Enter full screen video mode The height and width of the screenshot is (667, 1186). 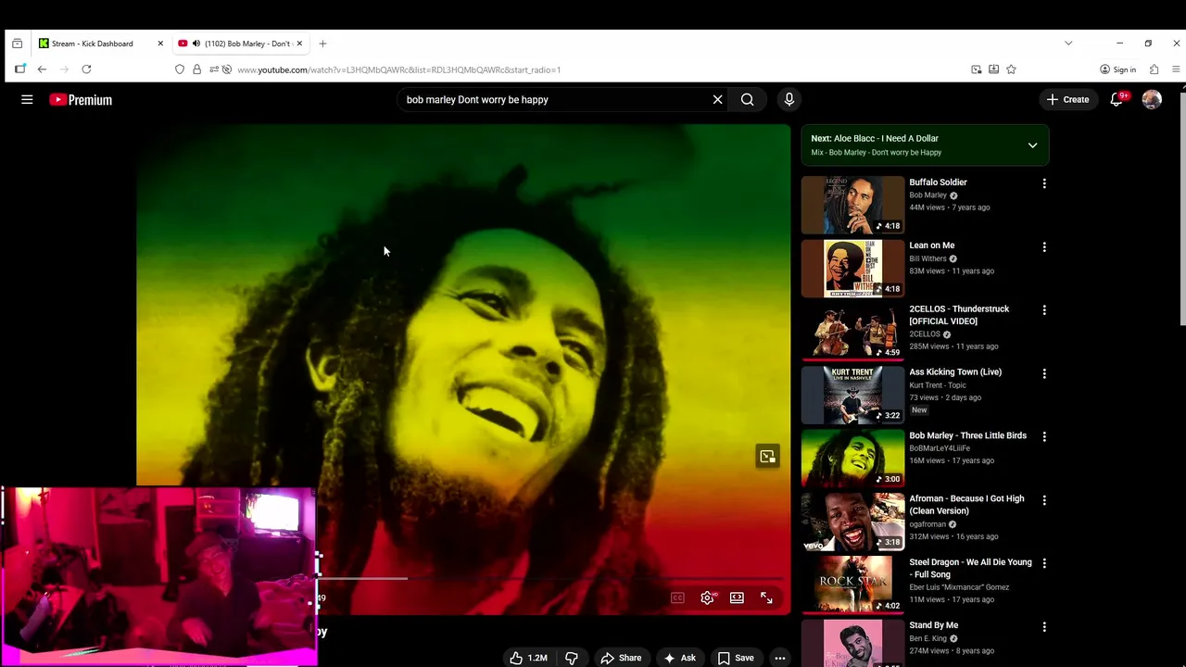coord(766,598)
